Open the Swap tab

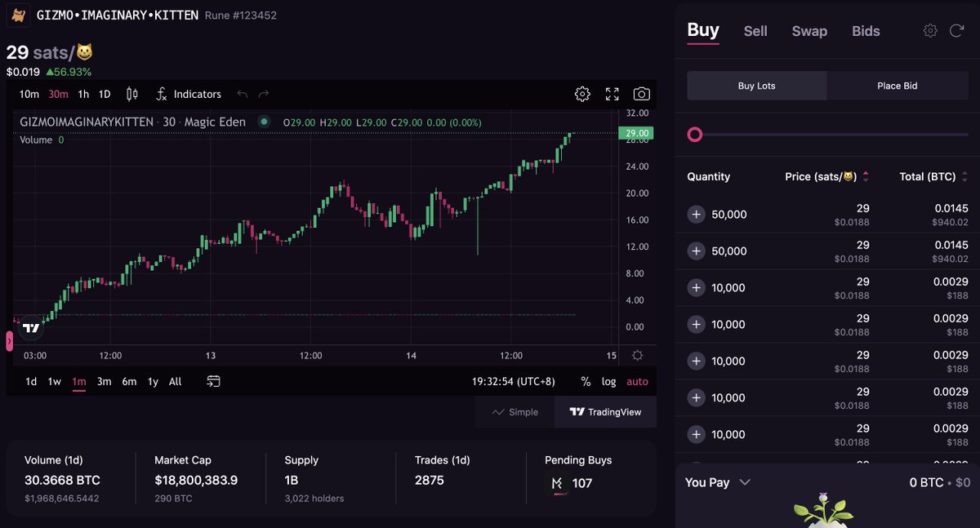(809, 31)
